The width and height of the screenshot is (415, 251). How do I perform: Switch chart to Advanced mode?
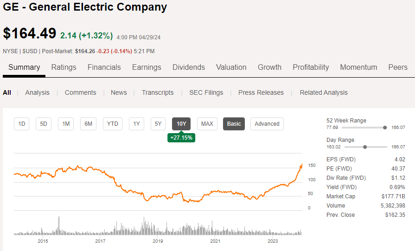pyautogui.click(x=267, y=123)
